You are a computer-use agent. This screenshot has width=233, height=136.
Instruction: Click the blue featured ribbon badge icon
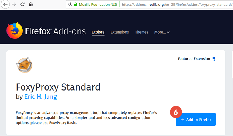[214, 59]
